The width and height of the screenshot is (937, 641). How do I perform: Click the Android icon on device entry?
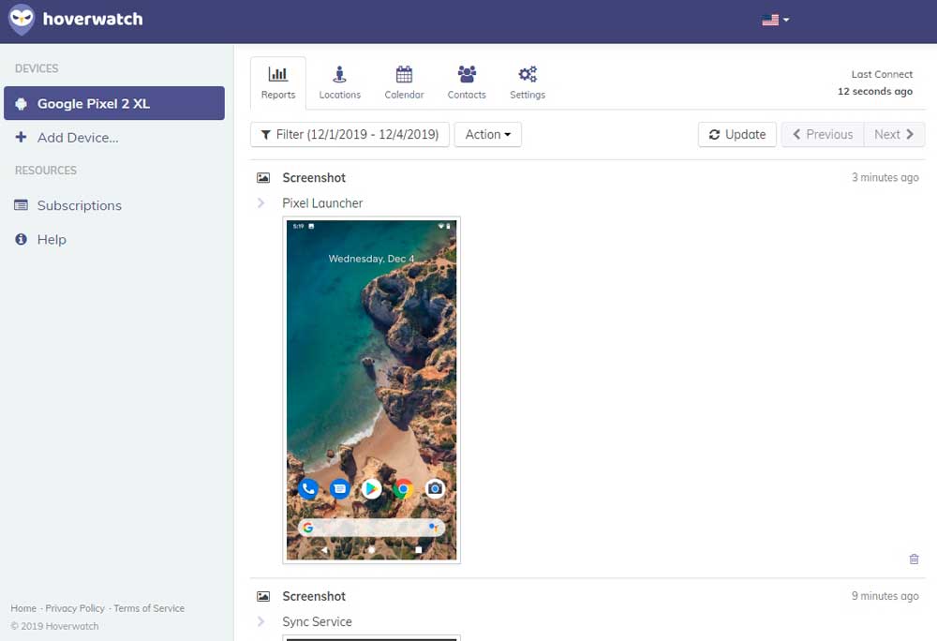[x=21, y=104]
